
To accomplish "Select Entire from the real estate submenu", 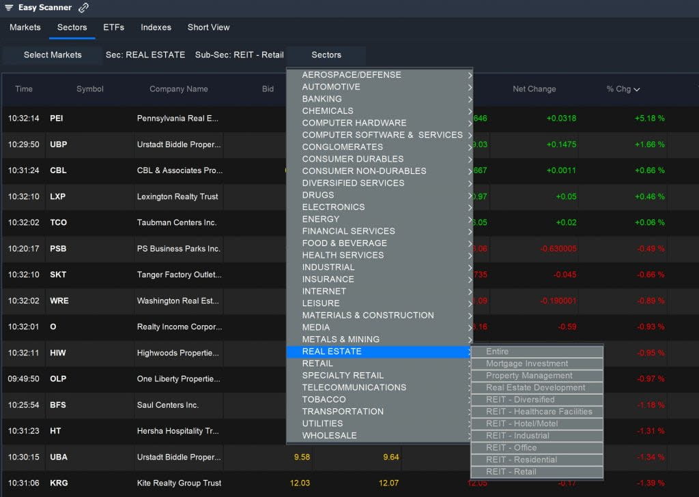I will pos(536,351).
